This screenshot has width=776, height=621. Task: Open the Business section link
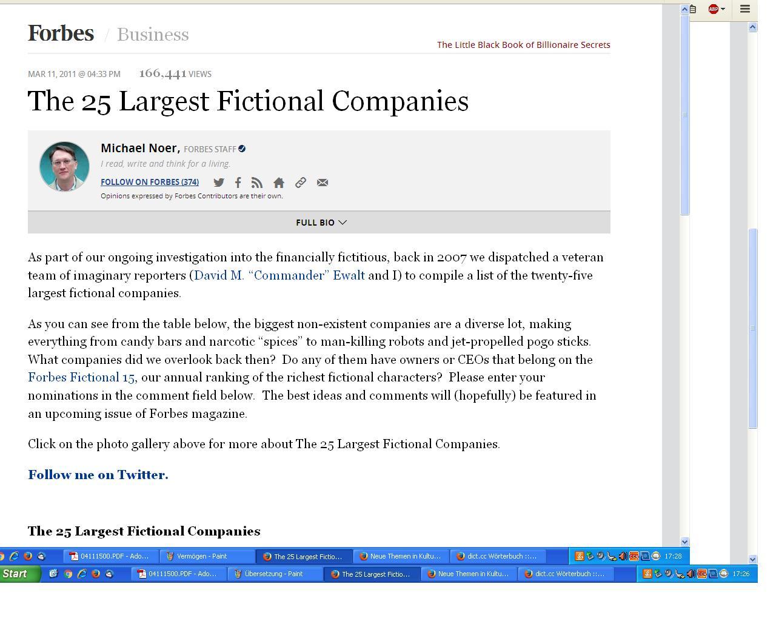(153, 35)
